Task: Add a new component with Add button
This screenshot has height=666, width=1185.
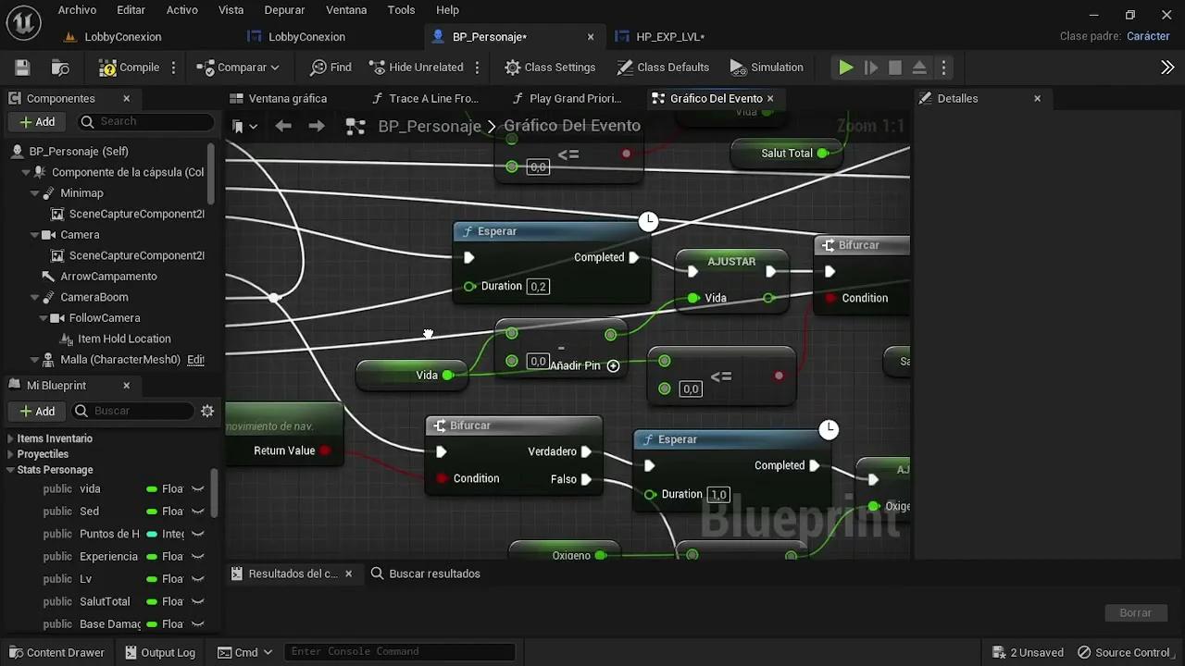Action: (x=38, y=122)
